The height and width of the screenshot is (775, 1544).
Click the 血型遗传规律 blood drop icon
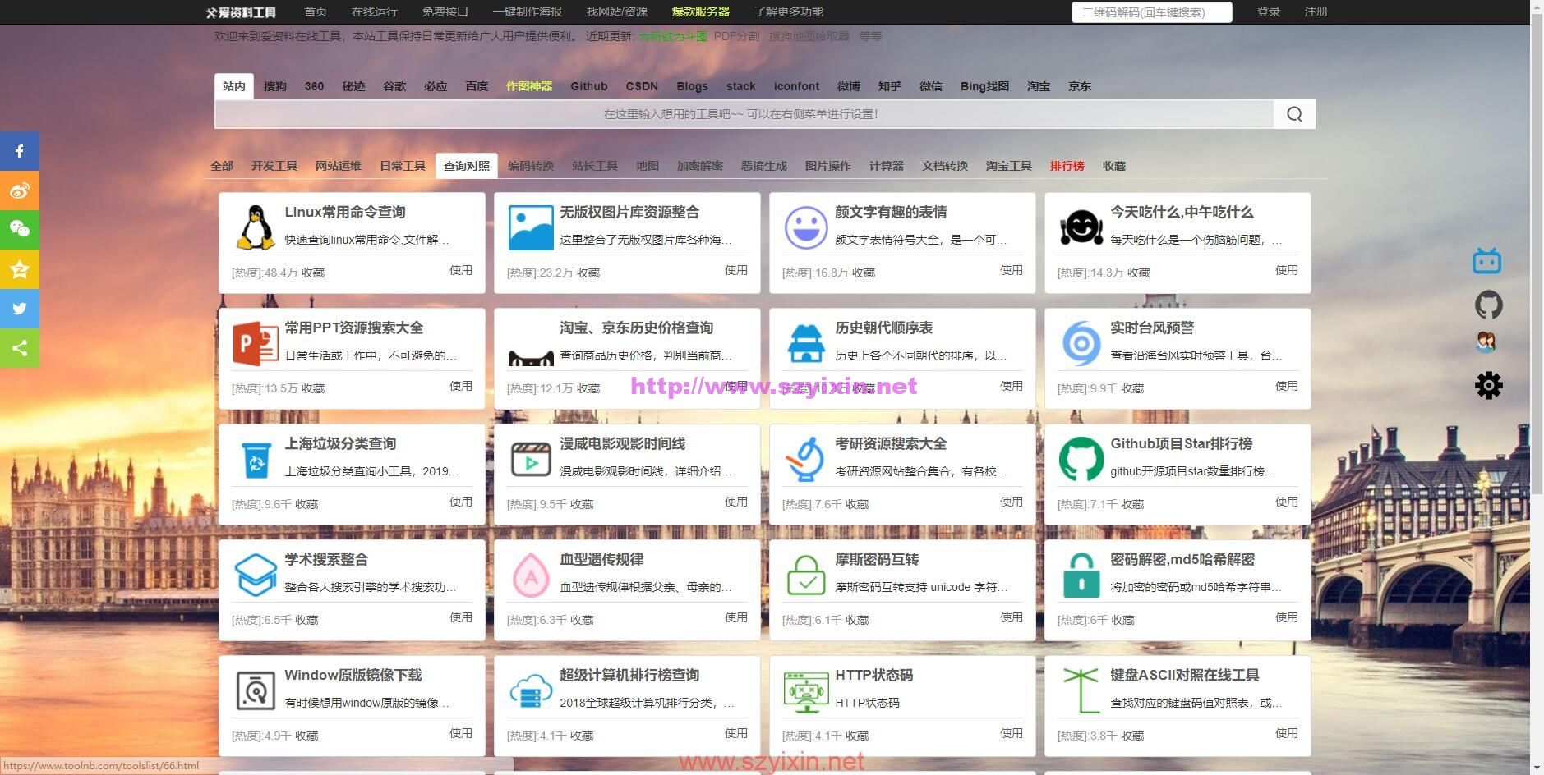[531, 575]
